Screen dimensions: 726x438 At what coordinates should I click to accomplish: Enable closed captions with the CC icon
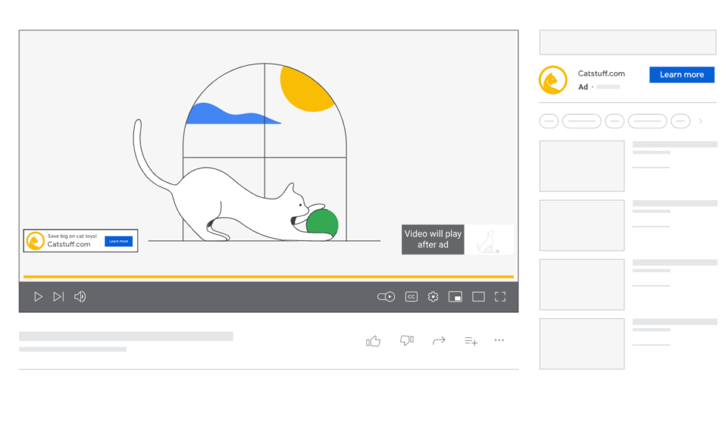pyautogui.click(x=411, y=296)
